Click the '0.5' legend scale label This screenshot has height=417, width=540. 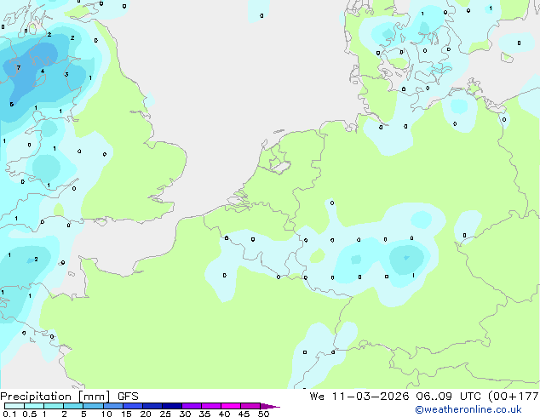29,414
